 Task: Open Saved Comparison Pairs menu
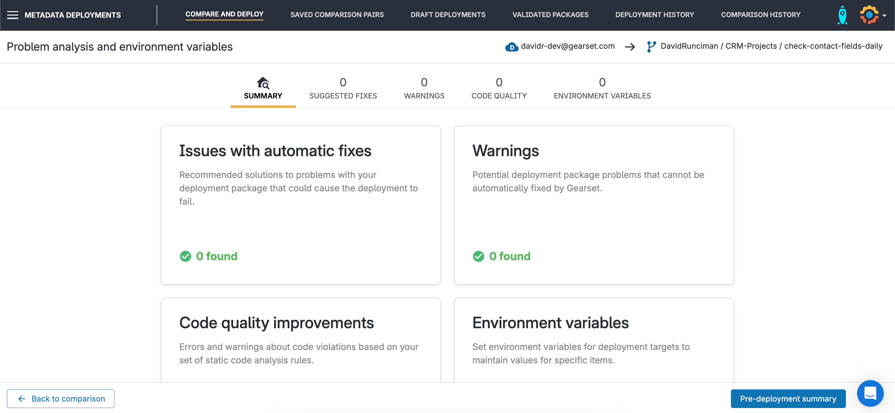[337, 15]
